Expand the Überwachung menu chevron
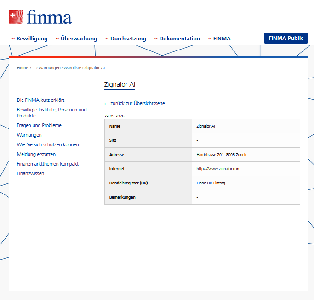 57,39
